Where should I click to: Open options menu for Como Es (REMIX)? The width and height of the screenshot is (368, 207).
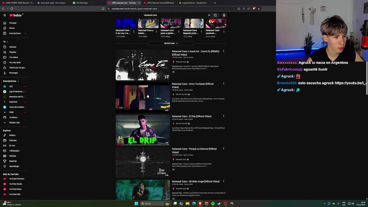point(224,51)
